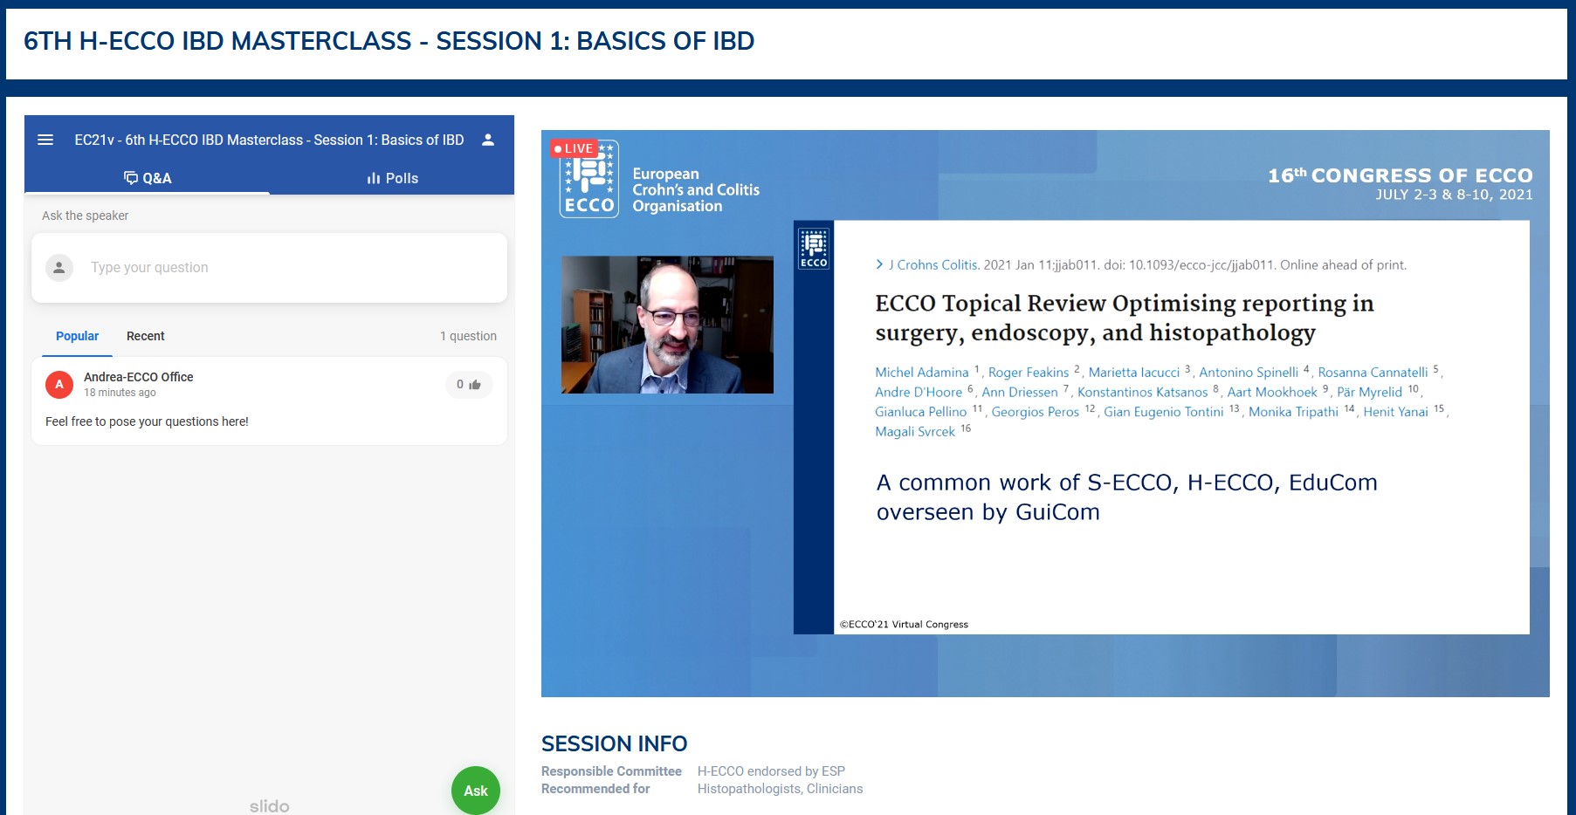Click the green Ask button
The image size is (1576, 815).
(x=476, y=791)
